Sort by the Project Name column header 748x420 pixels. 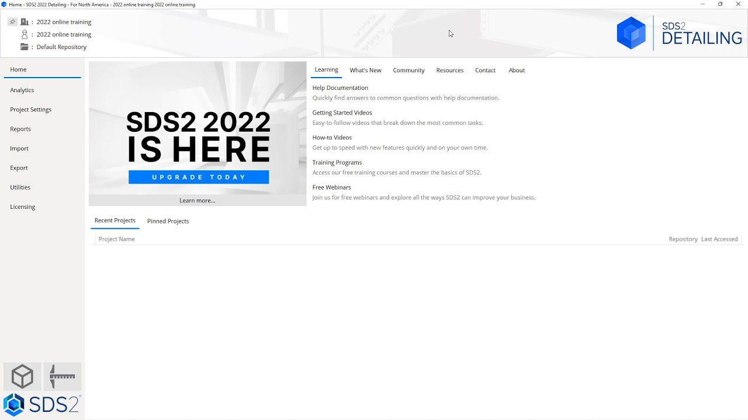pos(116,239)
